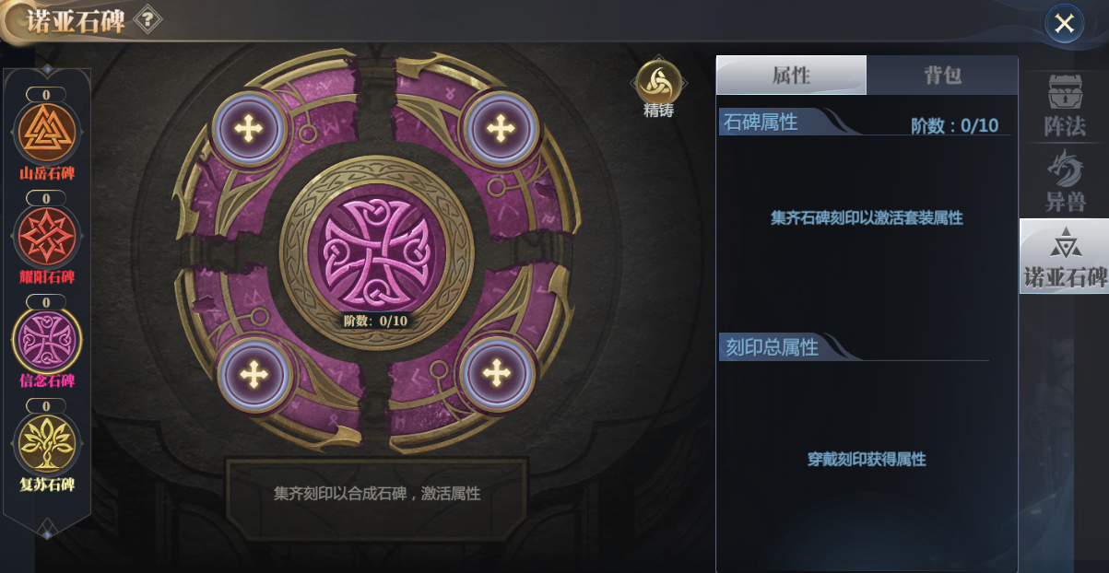Add an engraving in the top-left slot

point(248,128)
